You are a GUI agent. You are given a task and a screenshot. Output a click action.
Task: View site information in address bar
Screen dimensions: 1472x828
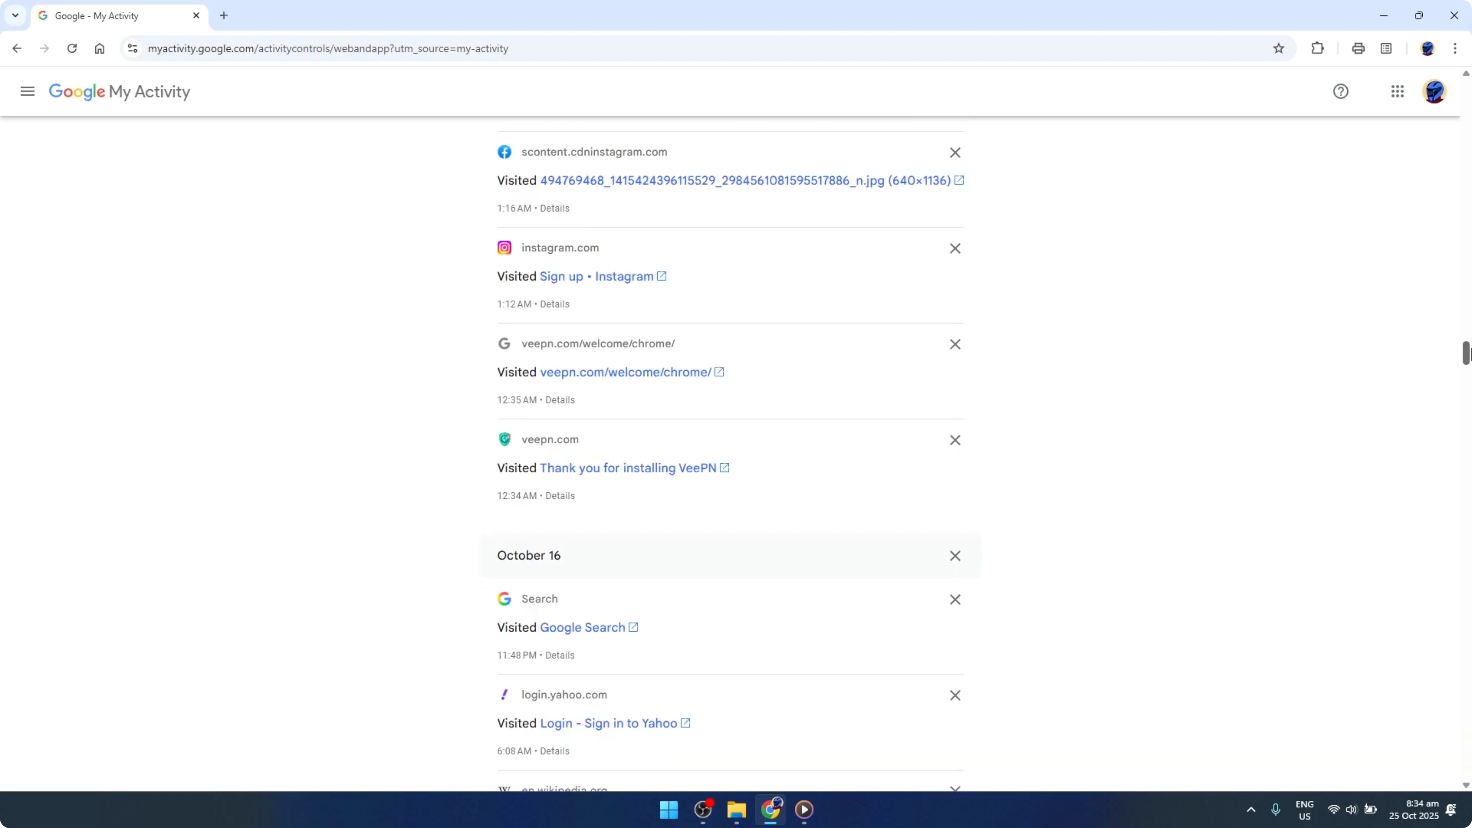pyautogui.click(x=132, y=48)
